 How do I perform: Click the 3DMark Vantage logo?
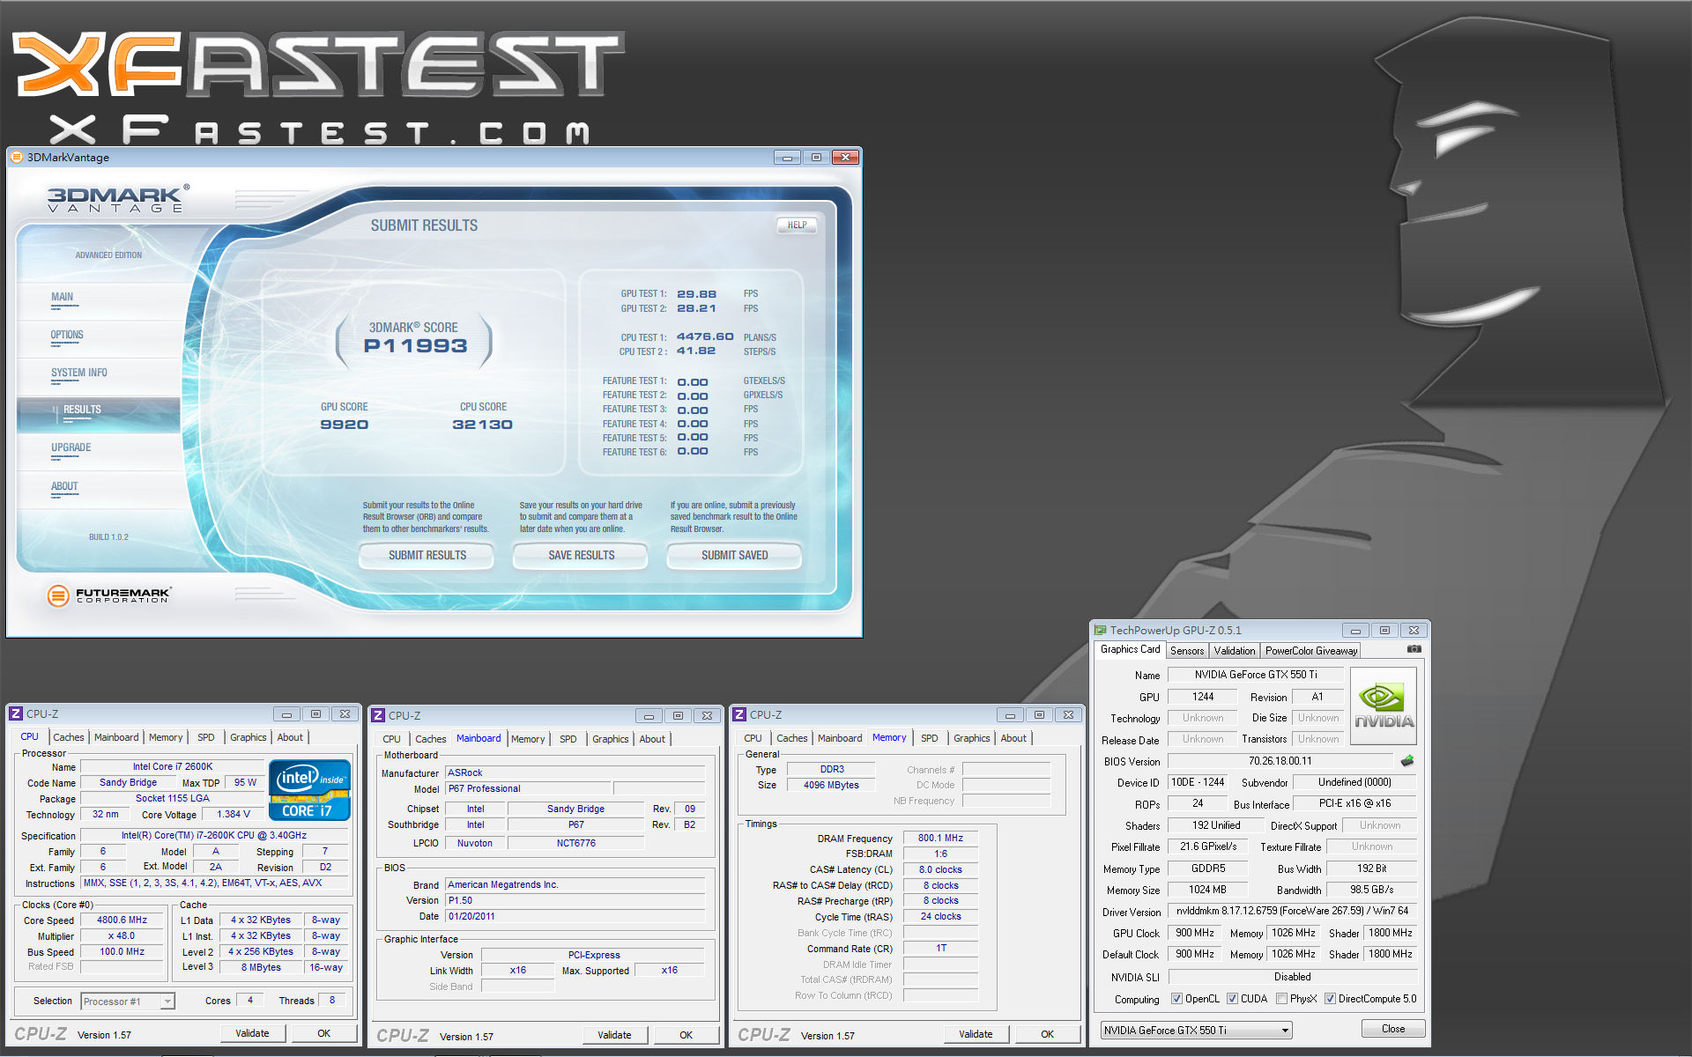tap(116, 199)
